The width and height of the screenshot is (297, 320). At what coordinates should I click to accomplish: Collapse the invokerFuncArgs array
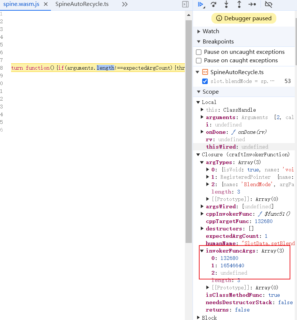pyautogui.click(x=202, y=251)
